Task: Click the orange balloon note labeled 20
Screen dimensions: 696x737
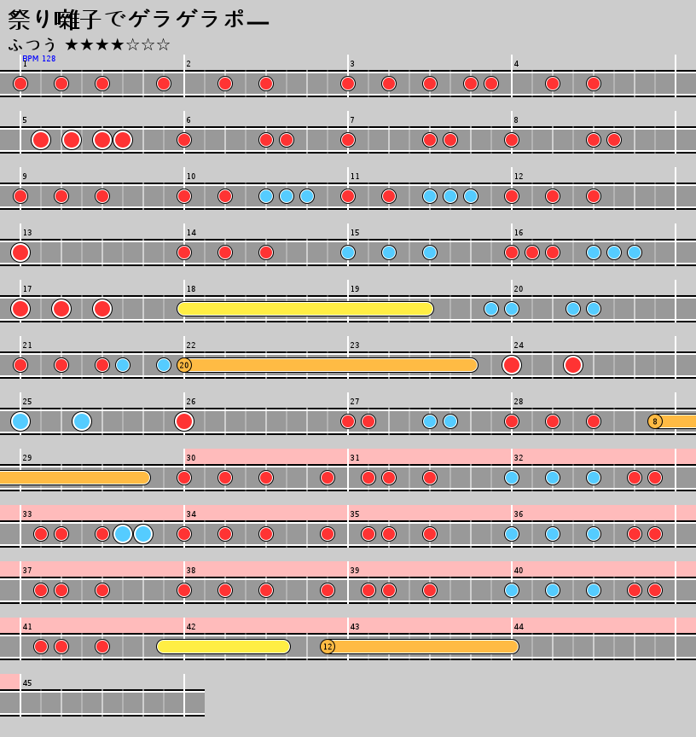Action: [x=184, y=365]
